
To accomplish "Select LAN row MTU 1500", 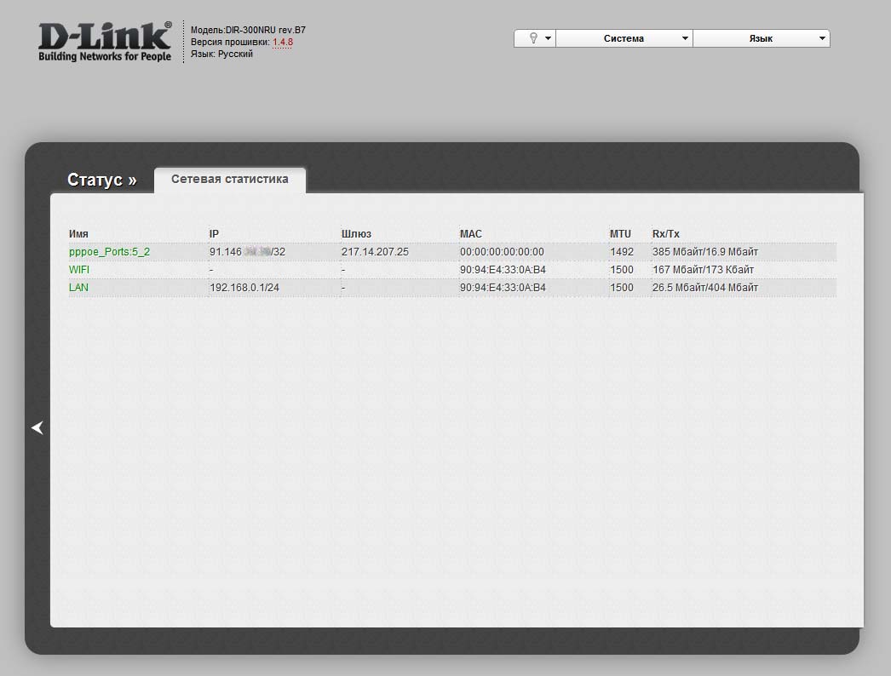I will point(622,288).
